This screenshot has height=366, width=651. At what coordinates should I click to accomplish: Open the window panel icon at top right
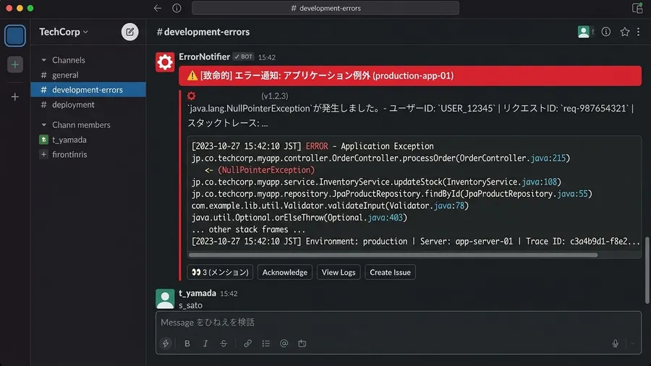point(637,8)
